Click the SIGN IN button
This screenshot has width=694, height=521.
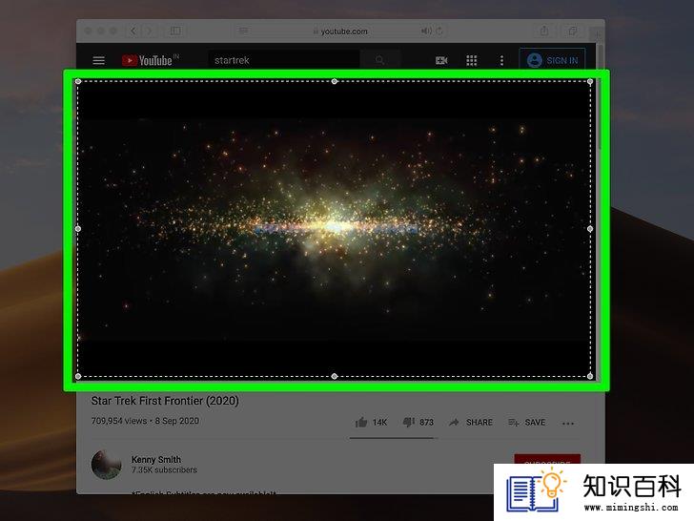(x=552, y=60)
